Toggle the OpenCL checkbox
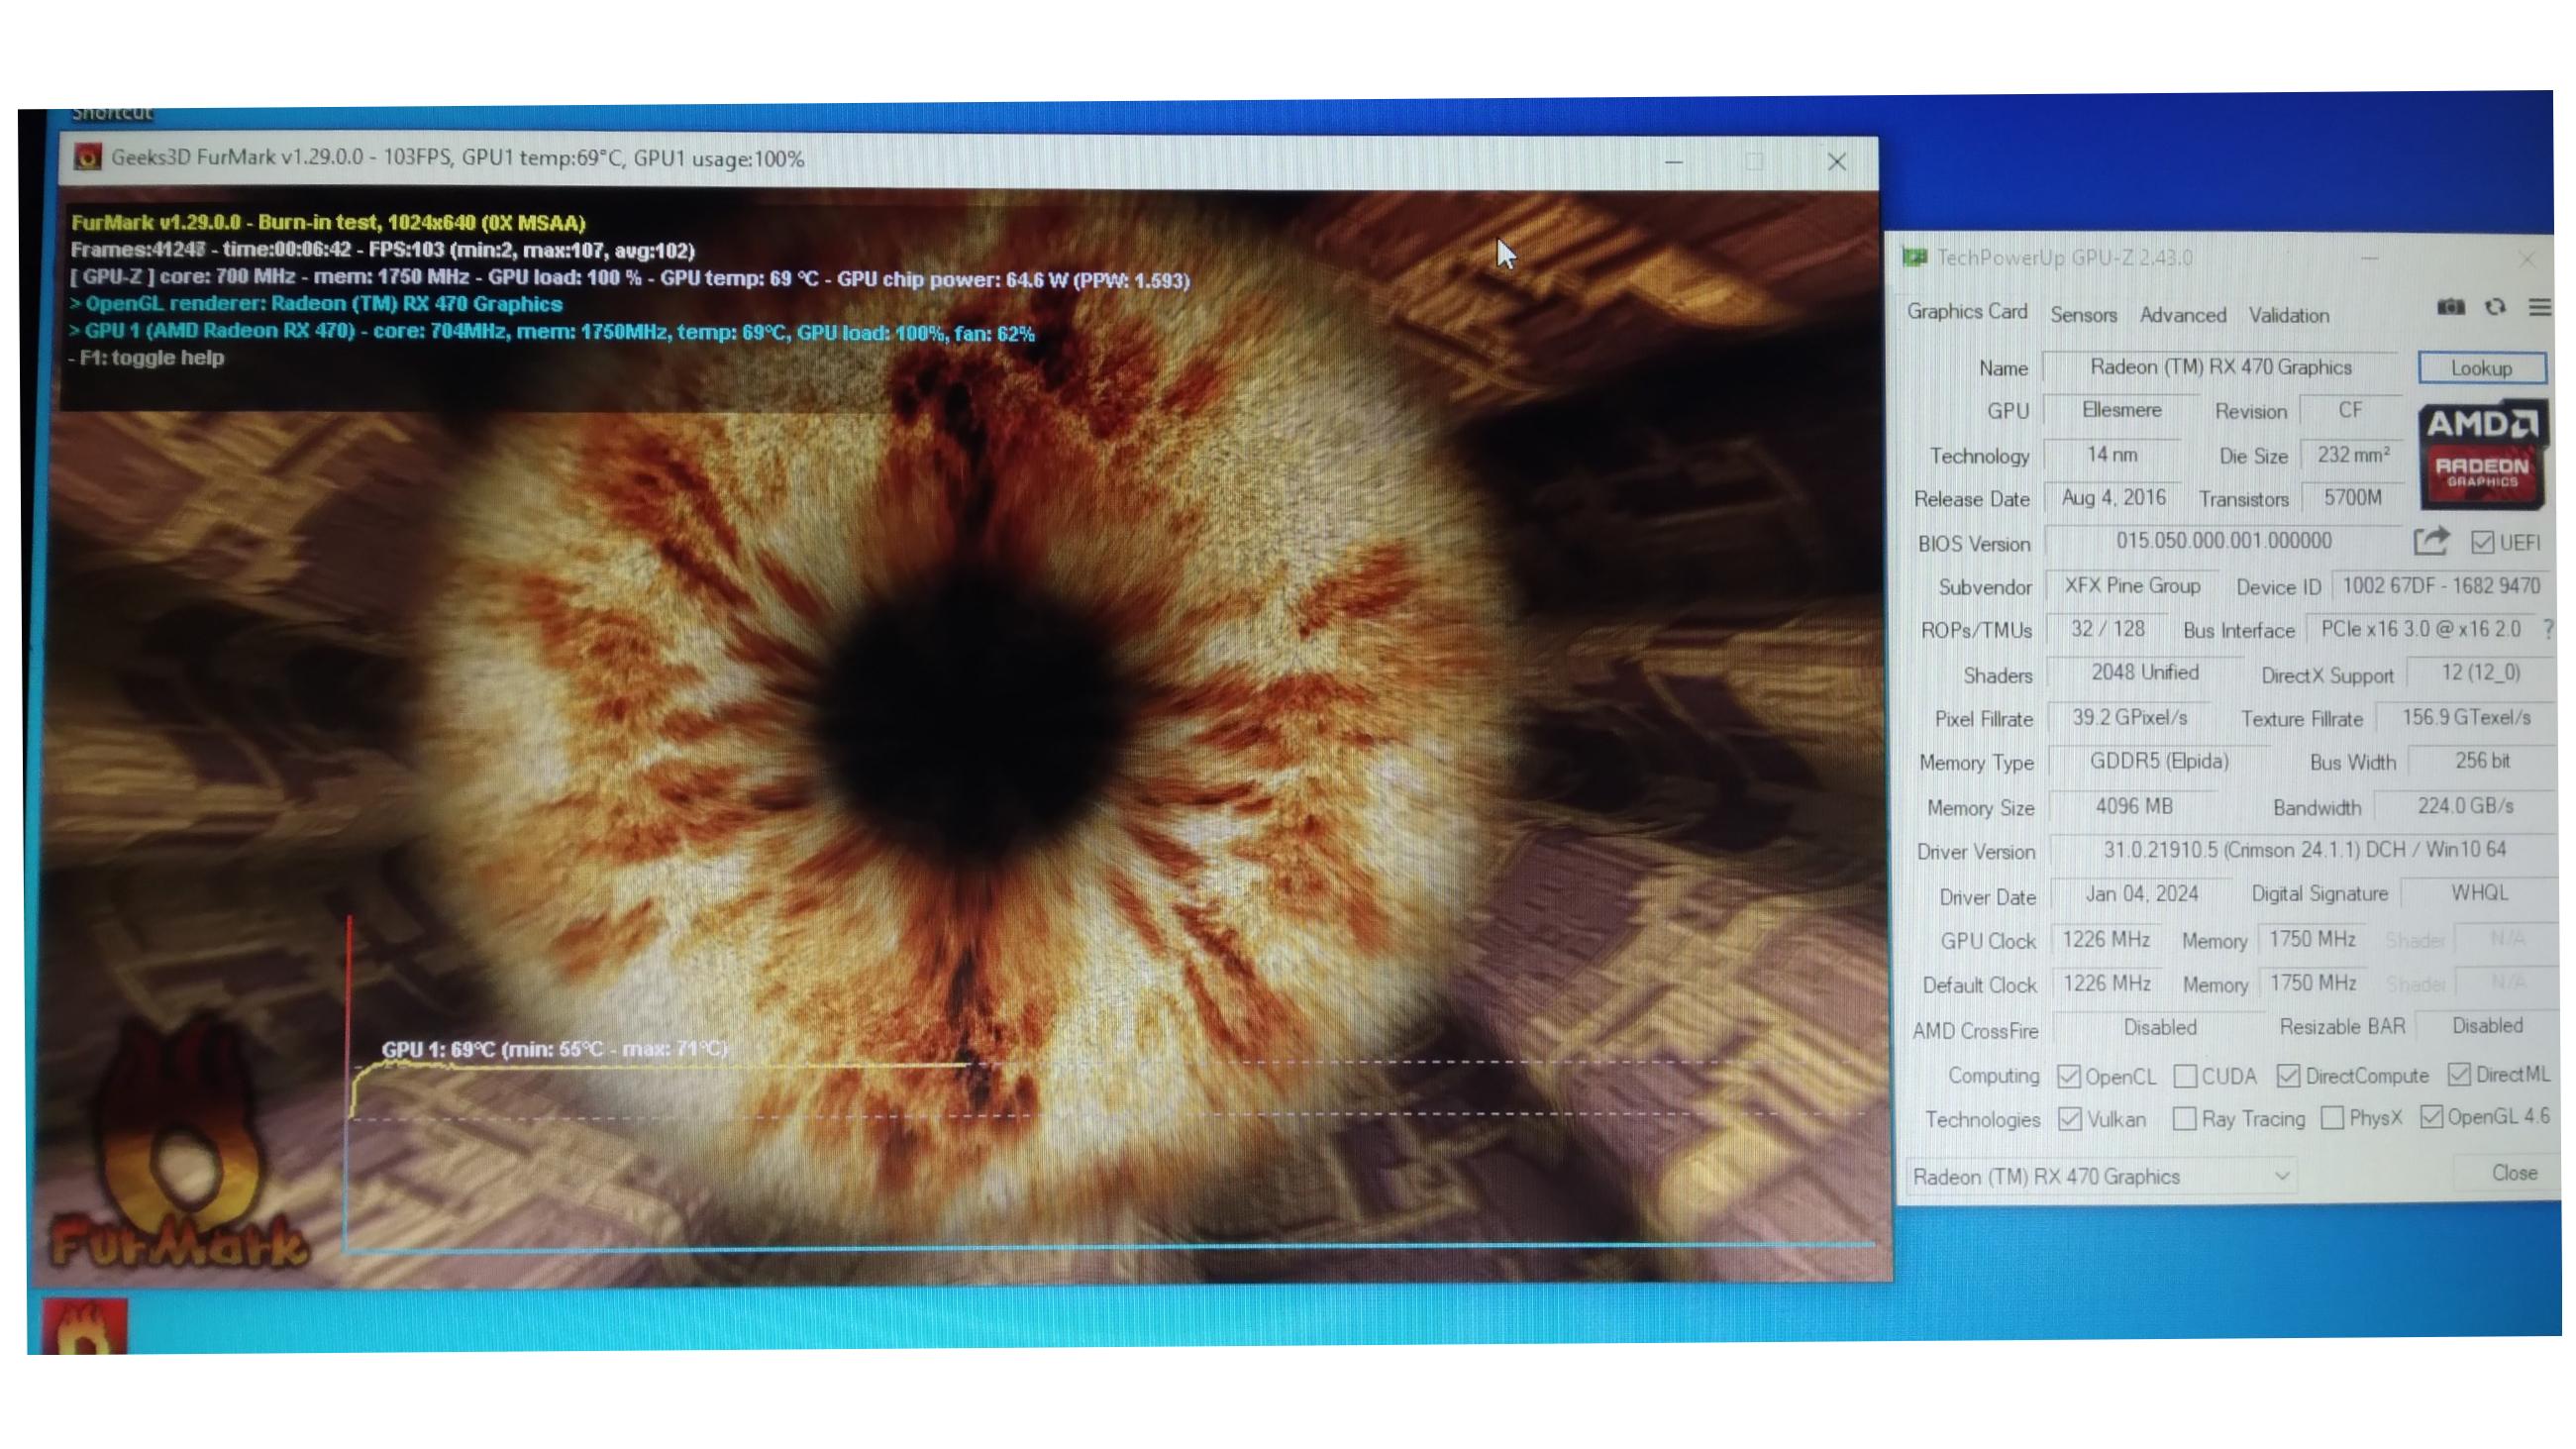Screen dimensions: 2576x1449 click(x=2069, y=1076)
